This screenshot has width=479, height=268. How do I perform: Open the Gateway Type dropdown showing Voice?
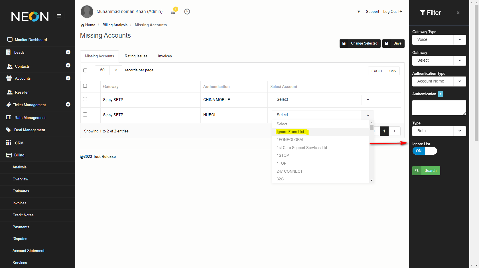[439, 40]
